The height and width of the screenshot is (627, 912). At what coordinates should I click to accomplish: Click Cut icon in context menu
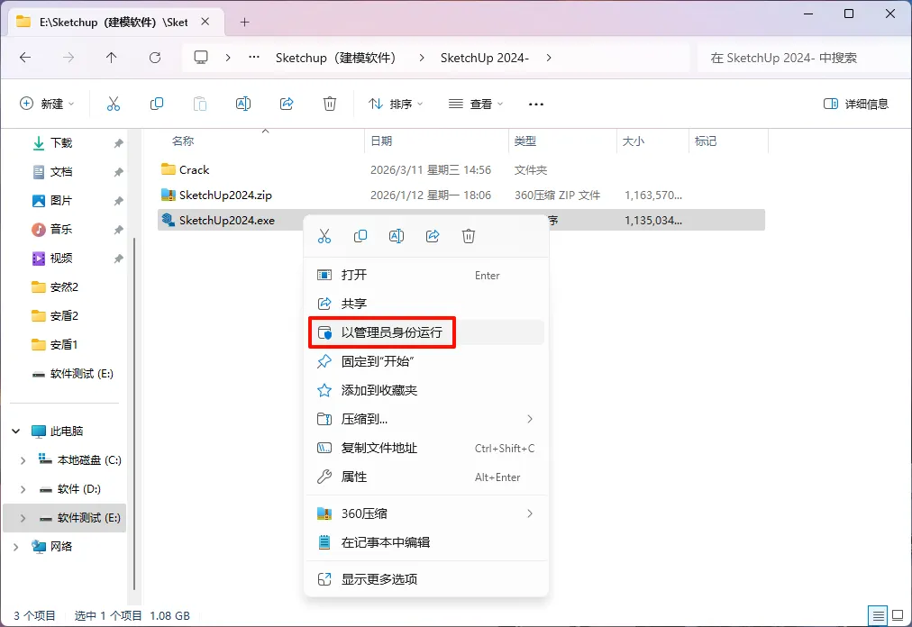[x=324, y=236]
